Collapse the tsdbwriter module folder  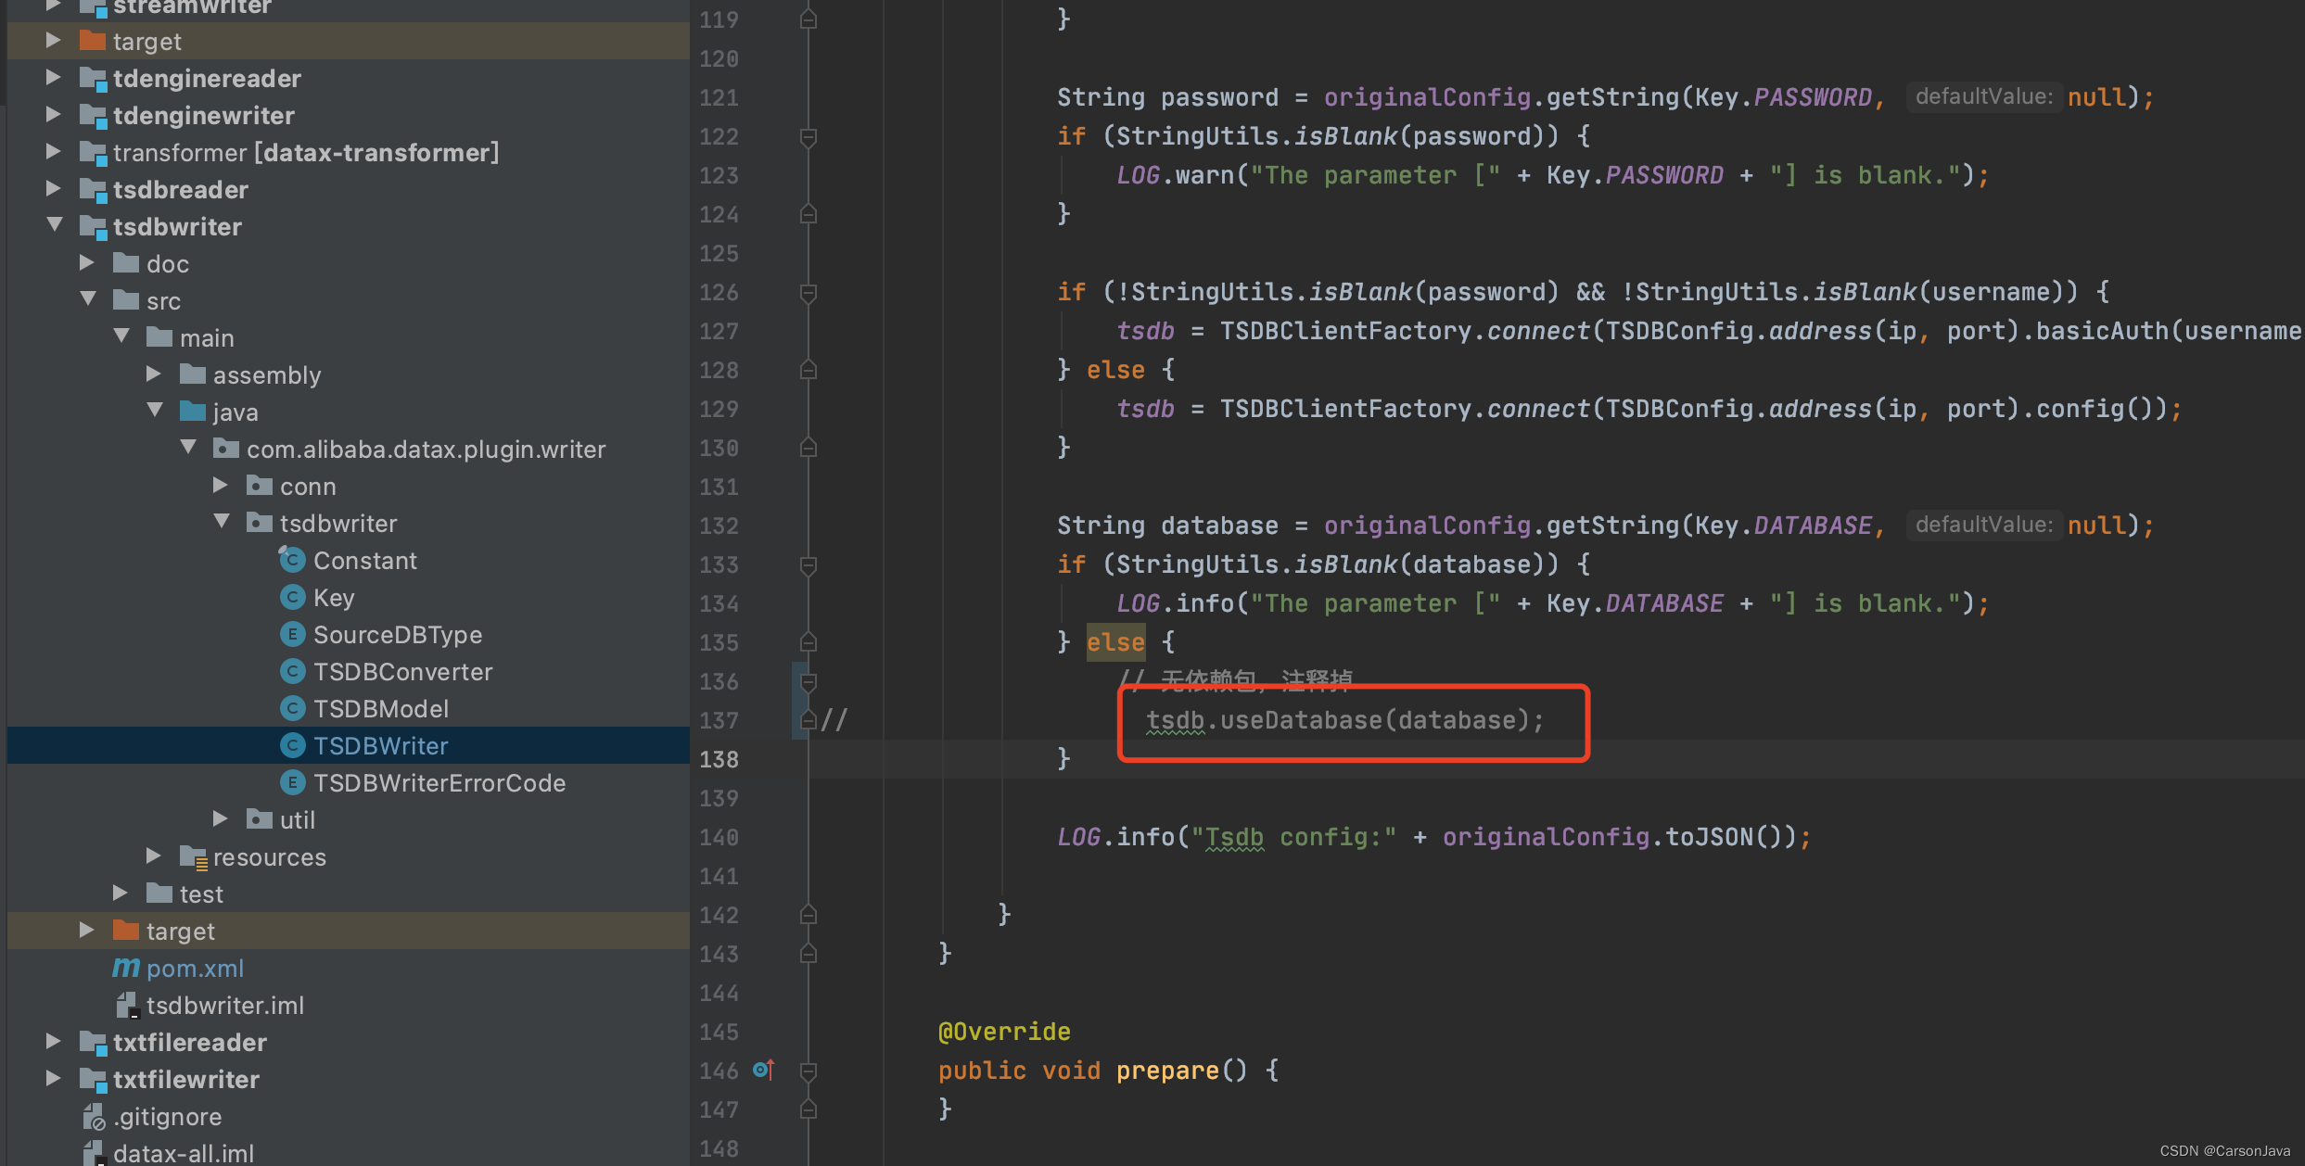tap(55, 226)
